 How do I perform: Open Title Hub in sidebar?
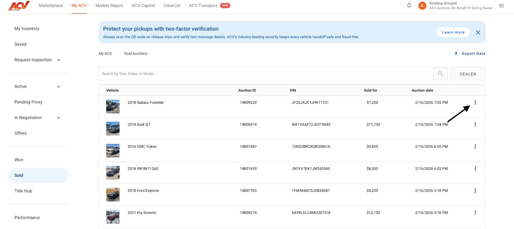23,191
